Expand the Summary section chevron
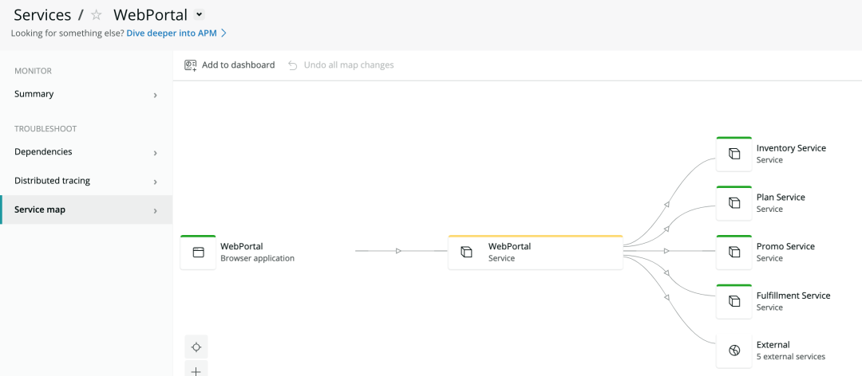Image resolution: width=862 pixels, height=376 pixels. click(155, 95)
